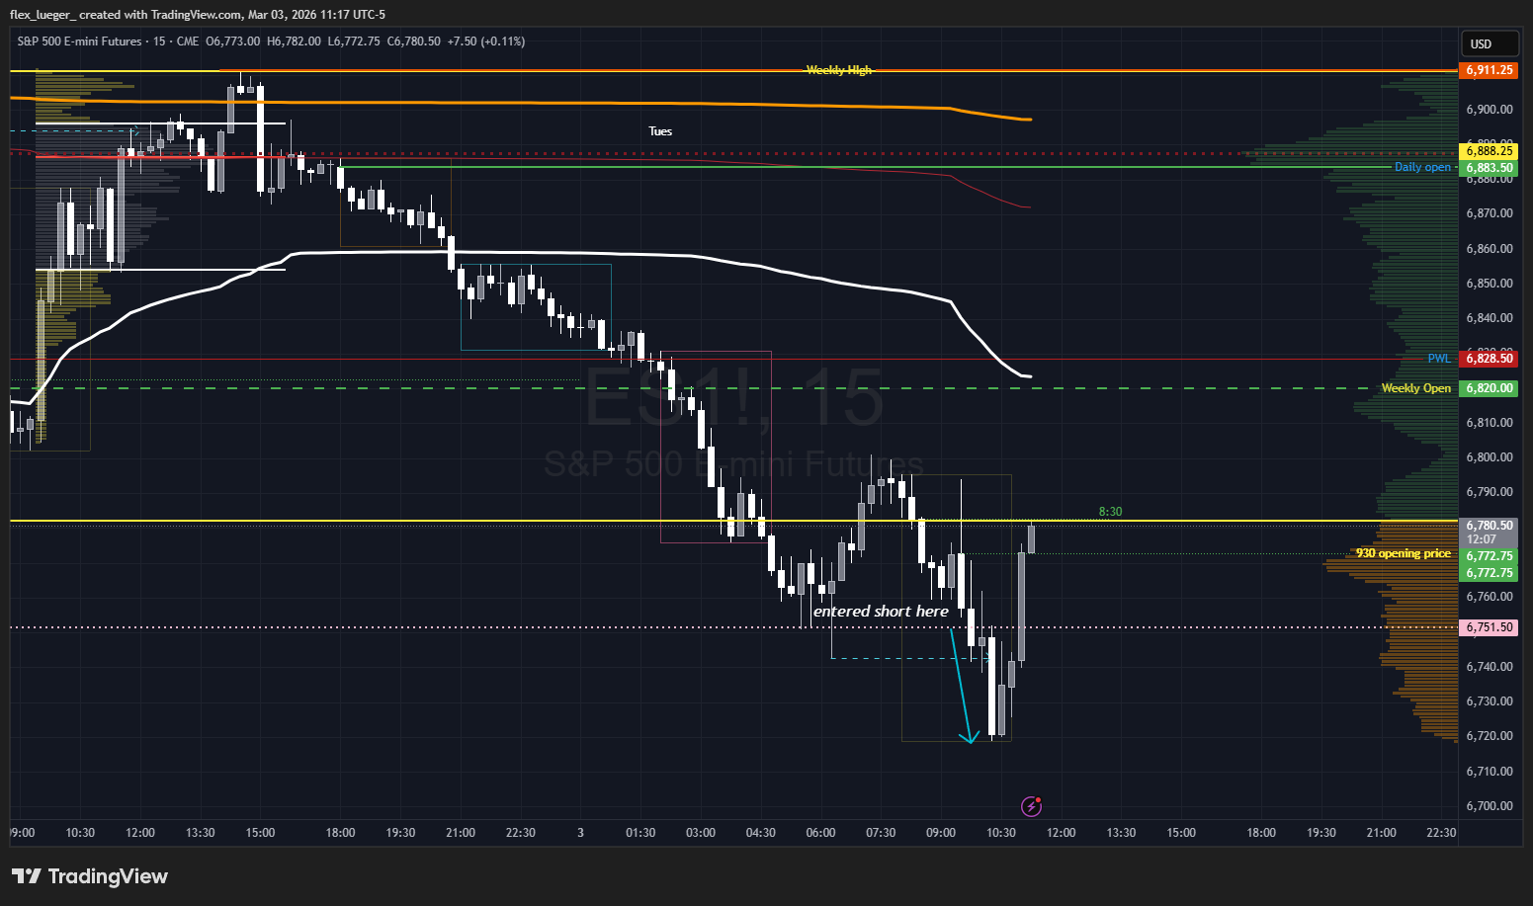Open the USD currency selector
The image size is (1533, 906).
click(1490, 43)
